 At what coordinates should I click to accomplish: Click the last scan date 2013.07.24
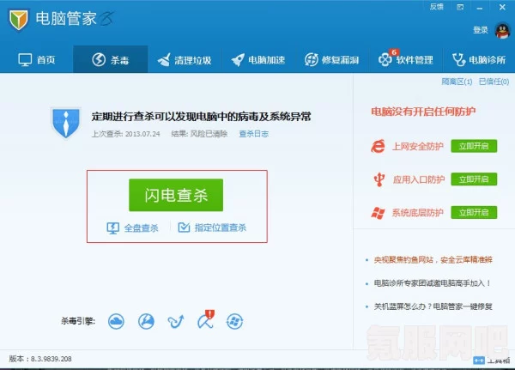[142, 134]
